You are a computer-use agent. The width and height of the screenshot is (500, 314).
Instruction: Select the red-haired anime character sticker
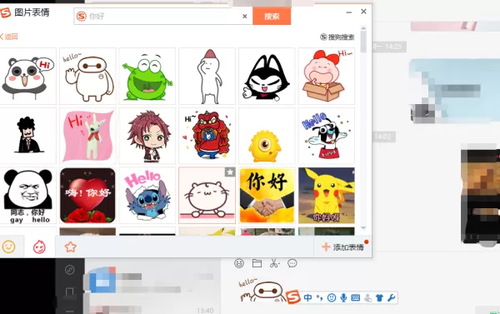click(x=147, y=136)
